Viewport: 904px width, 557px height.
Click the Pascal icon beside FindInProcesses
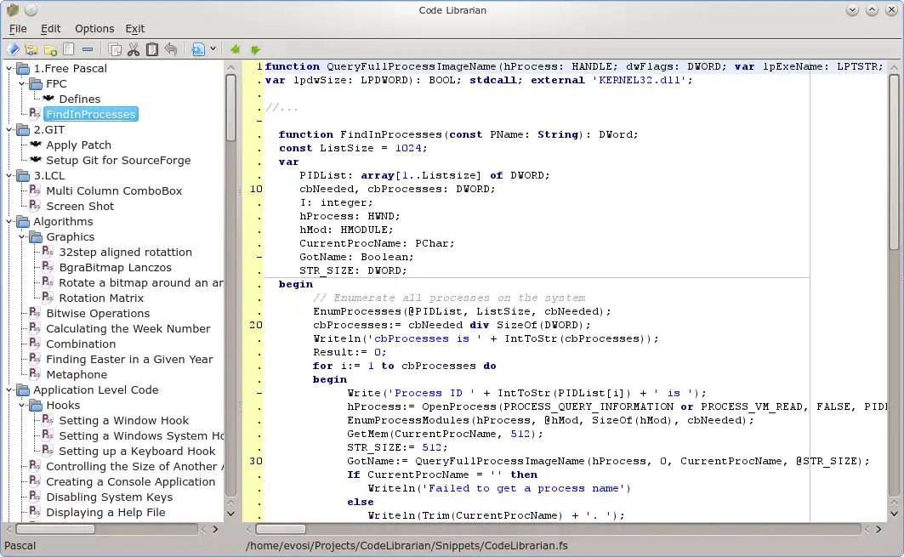tap(35, 114)
